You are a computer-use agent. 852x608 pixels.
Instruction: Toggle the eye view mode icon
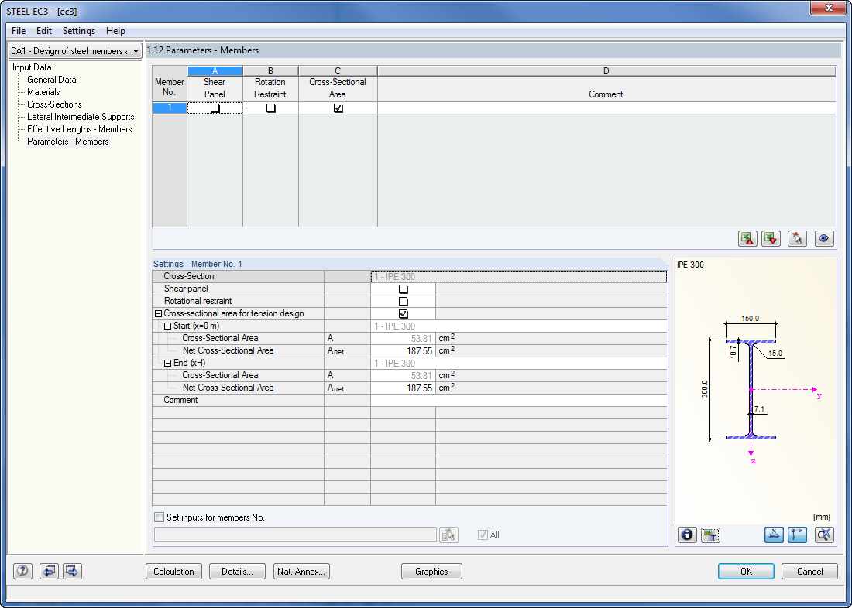pos(824,238)
